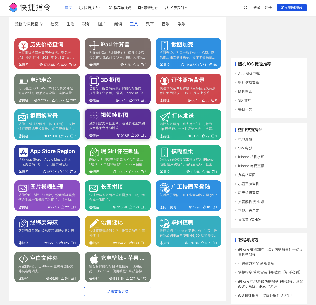Click the code brackets icon on 空白文件夹
The height and width of the screenshot is (305, 316).
(x=23, y=259)
